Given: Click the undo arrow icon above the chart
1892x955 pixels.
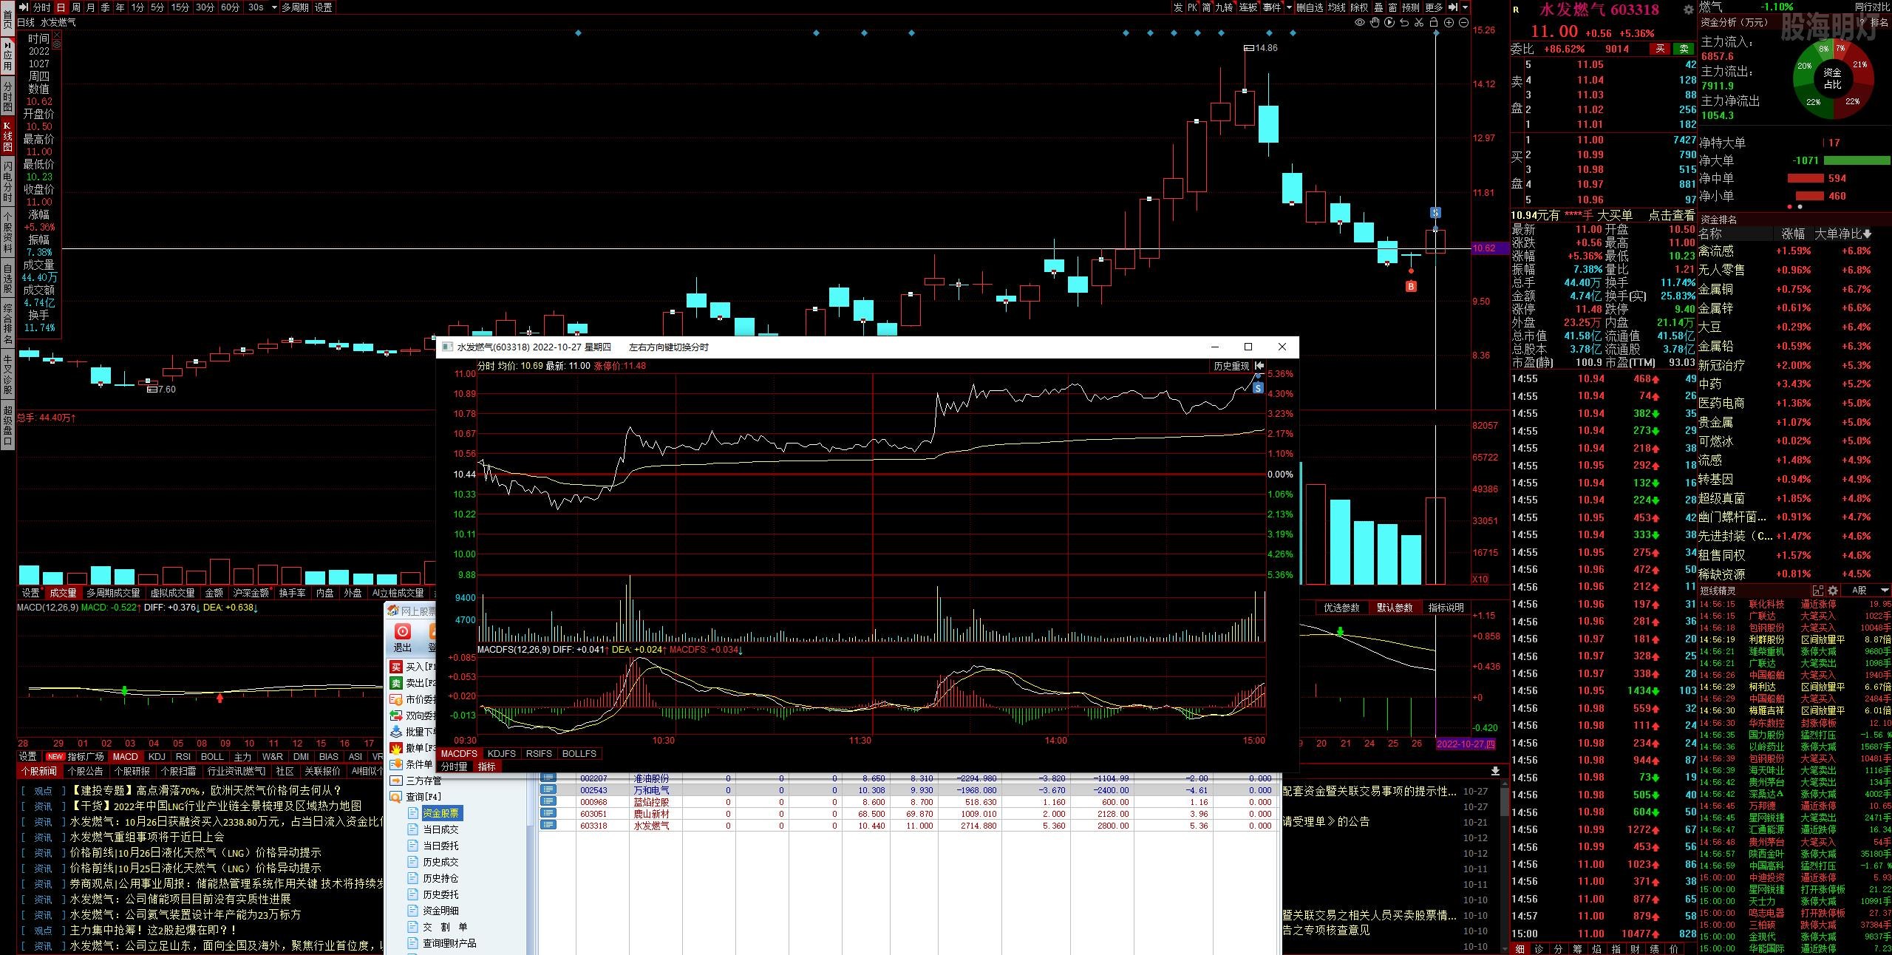Looking at the screenshot, I should click(1404, 23).
